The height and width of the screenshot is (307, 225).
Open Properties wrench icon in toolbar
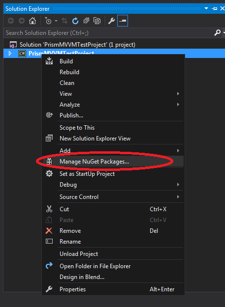click(111, 21)
